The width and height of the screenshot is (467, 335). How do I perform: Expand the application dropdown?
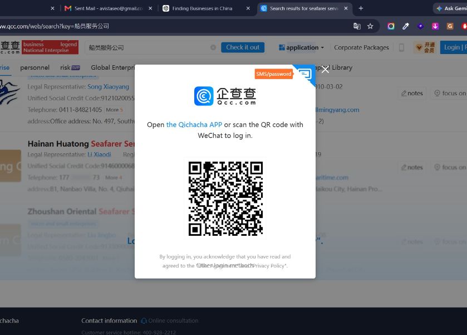pyautogui.click(x=301, y=47)
